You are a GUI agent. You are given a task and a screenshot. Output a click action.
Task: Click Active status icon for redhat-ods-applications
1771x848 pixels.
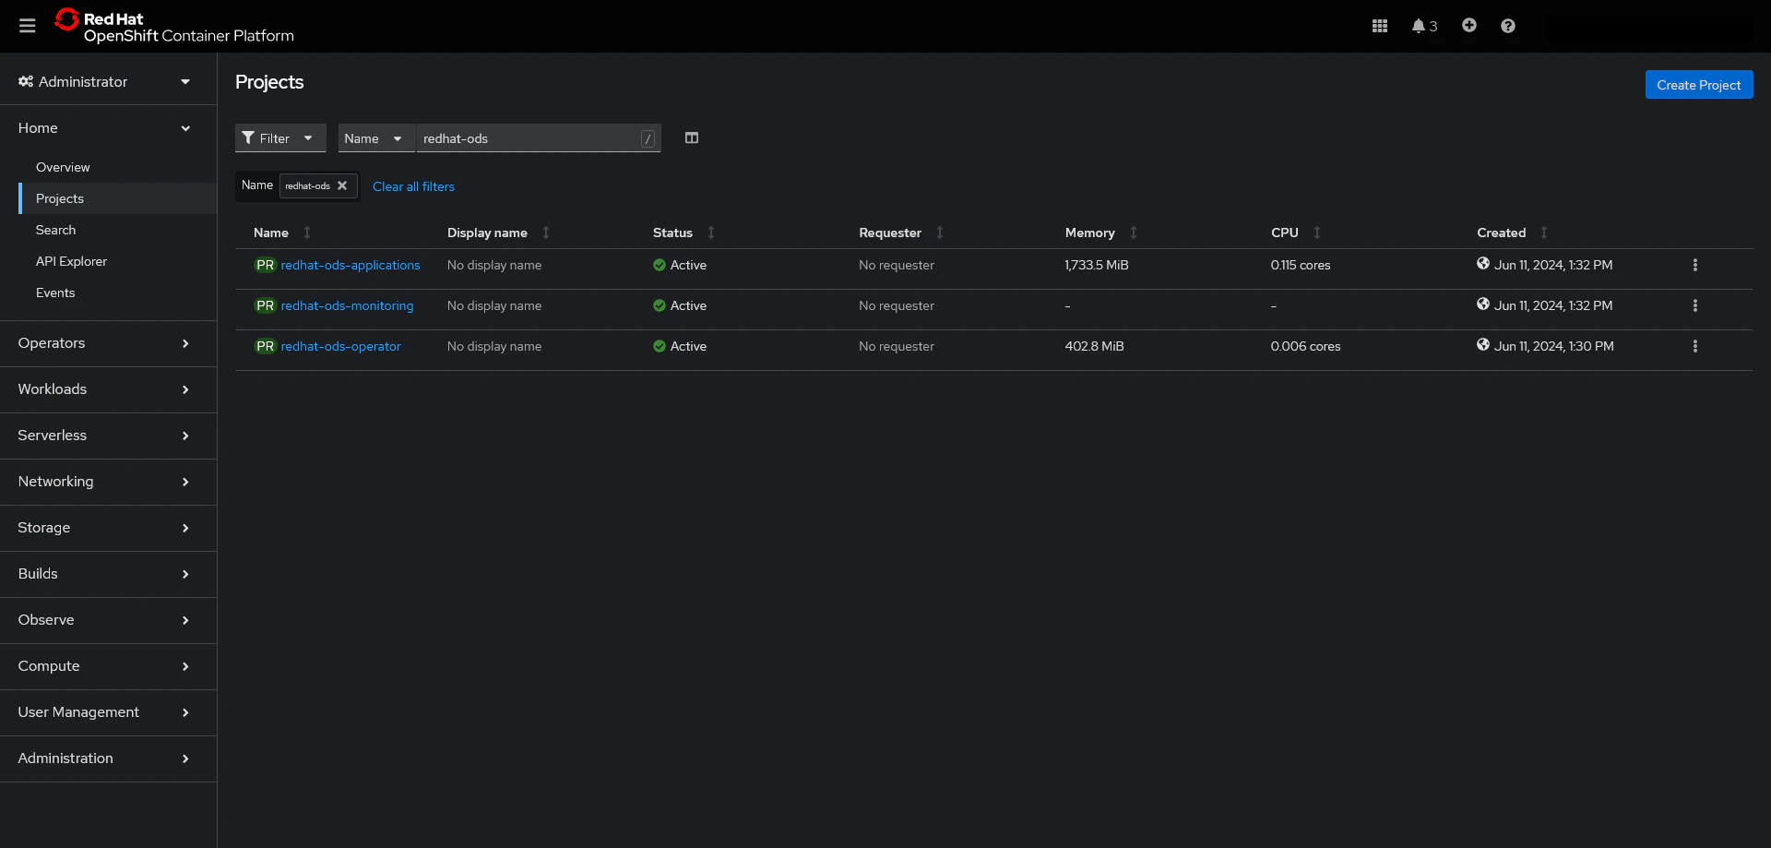[x=660, y=265]
